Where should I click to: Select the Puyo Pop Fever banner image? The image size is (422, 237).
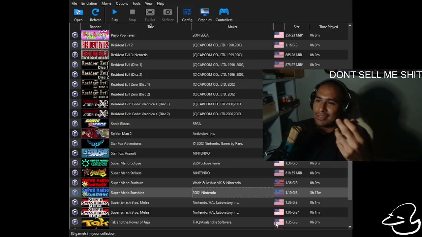click(95, 35)
